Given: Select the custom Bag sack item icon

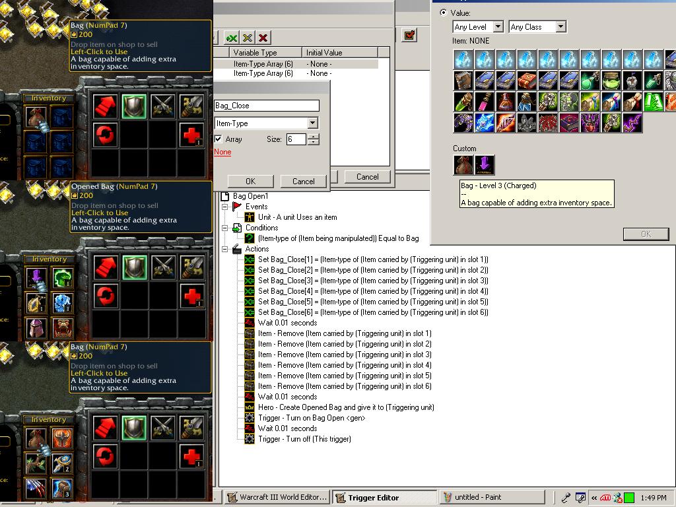Looking at the screenshot, I should coord(463,164).
